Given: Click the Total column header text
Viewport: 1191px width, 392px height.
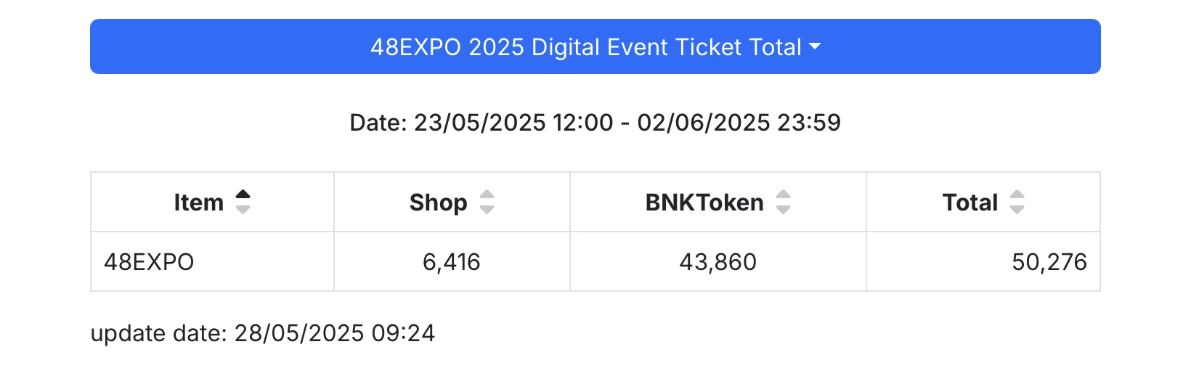Looking at the screenshot, I should coord(970,203).
